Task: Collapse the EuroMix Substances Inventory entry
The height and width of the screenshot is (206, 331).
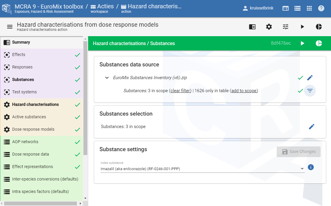Action: (107, 77)
